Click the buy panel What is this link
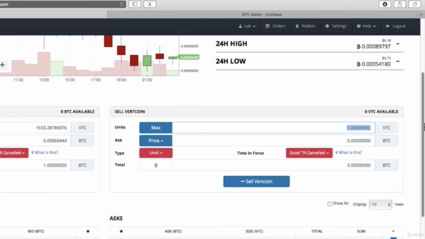Image resolution: width=425 pixels, height=239 pixels. click(x=44, y=153)
